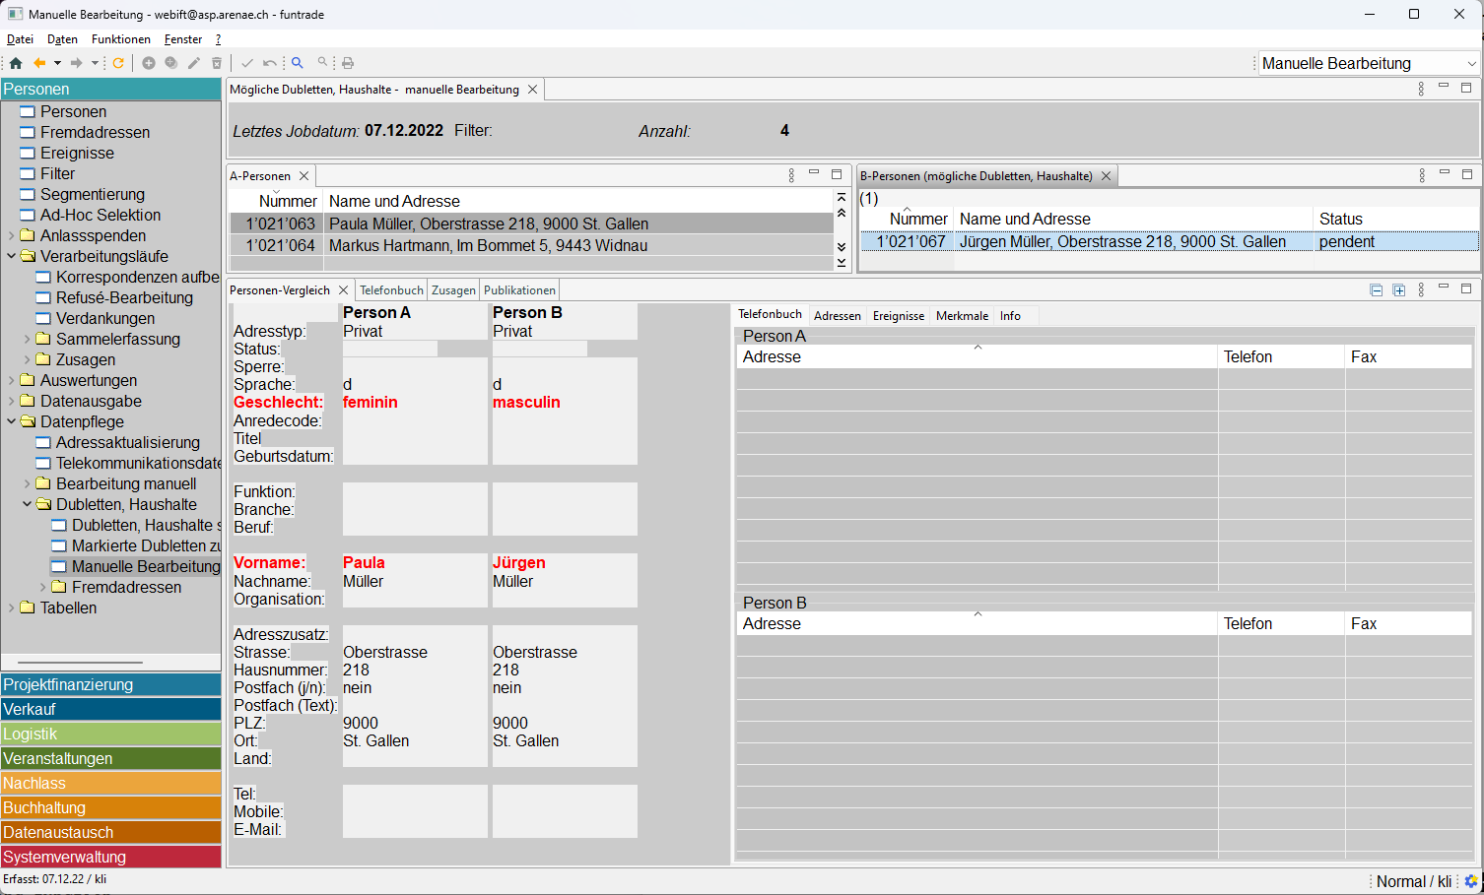Close the A-Personen tab
Image resolution: width=1484 pixels, height=895 pixels.
coord(304,176)
